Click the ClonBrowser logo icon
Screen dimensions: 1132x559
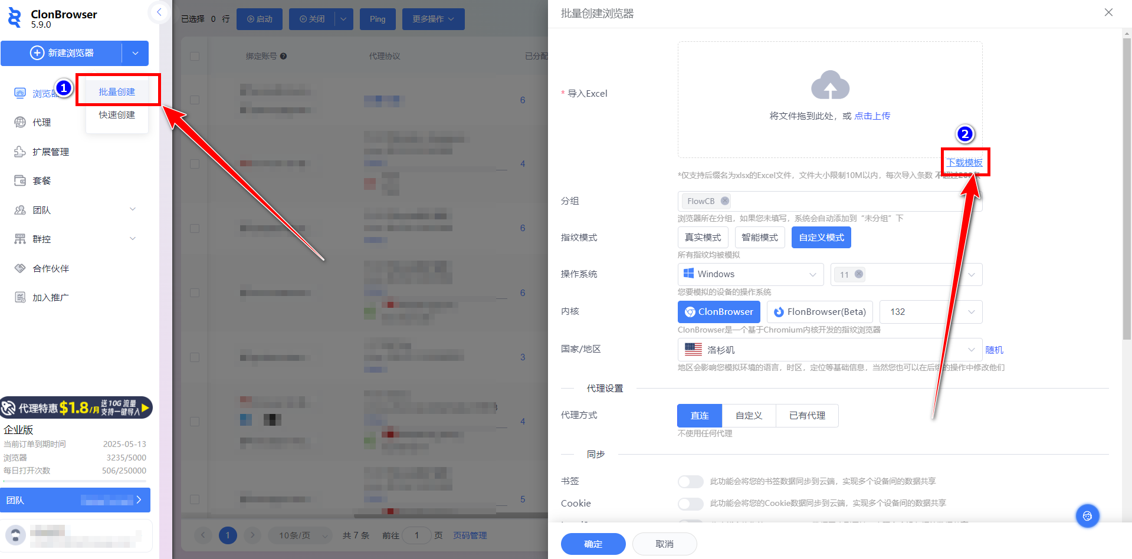click(15, 18)
